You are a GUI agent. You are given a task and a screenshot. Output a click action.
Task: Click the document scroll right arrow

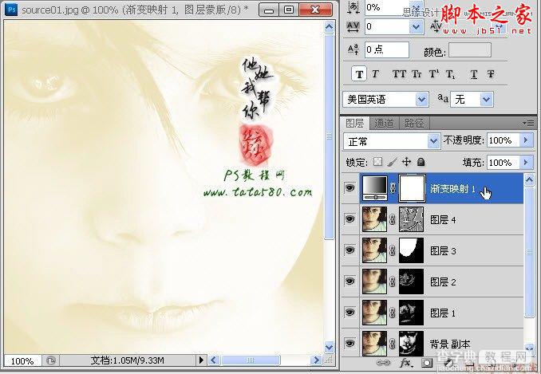316,360
